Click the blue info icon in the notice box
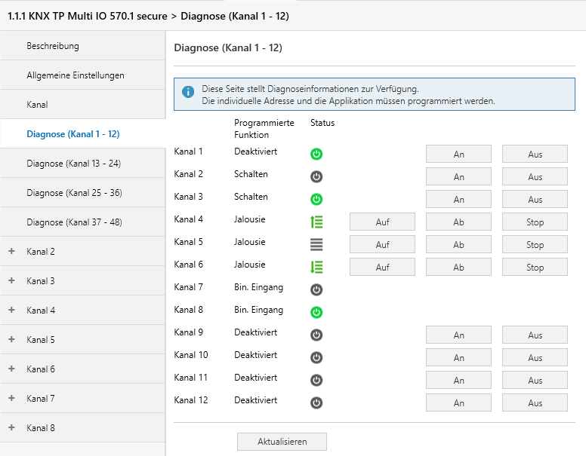 pyautogui.click(x=188, y=95)
